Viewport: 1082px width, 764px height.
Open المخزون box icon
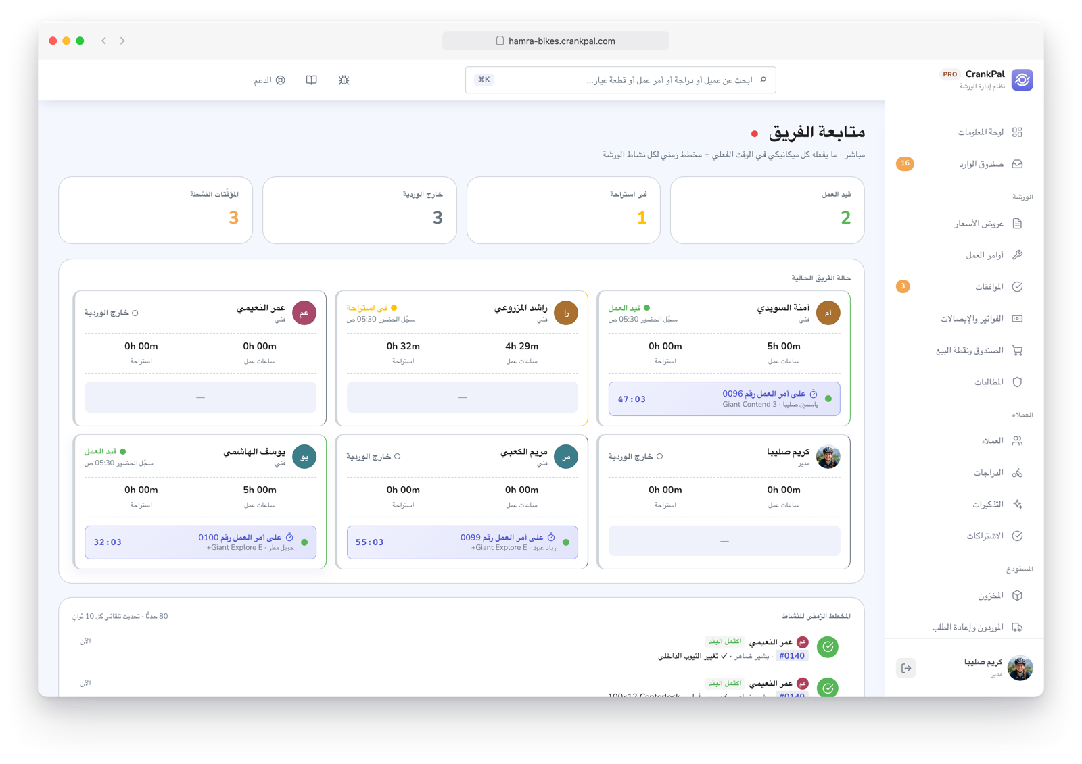(1017, 596)
